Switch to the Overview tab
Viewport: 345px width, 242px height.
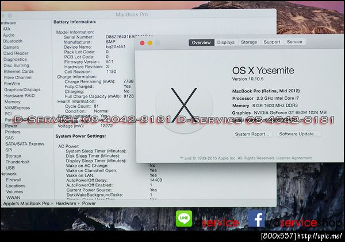point(201,42)
